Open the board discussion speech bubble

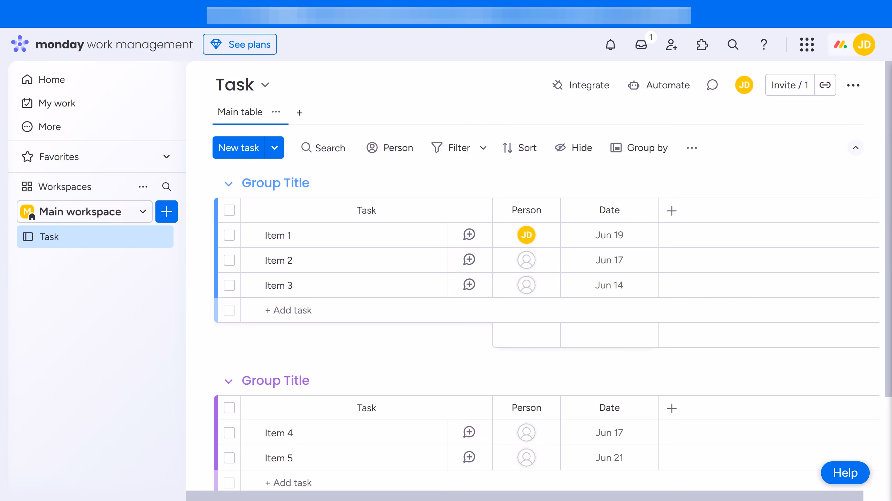point(712,85)
